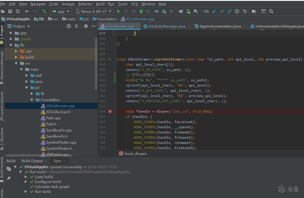This screenshot has width=304, height=198.
Task: Toggle fold marker at line 684
Action: coord(116,59)
